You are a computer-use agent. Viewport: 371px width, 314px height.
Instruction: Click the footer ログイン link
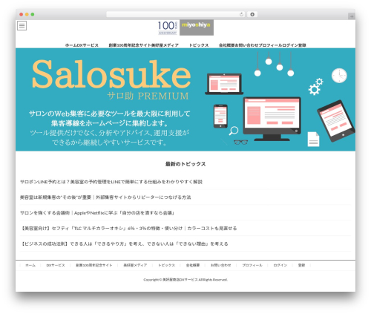click(280, 265)
